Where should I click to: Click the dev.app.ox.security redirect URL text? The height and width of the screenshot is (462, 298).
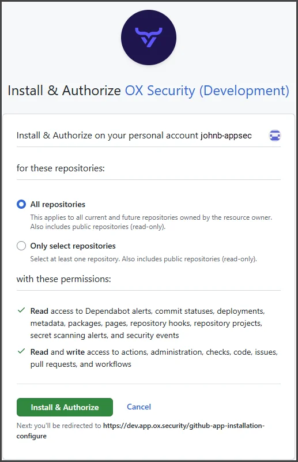pyautogui.click(x=141, y=430)
